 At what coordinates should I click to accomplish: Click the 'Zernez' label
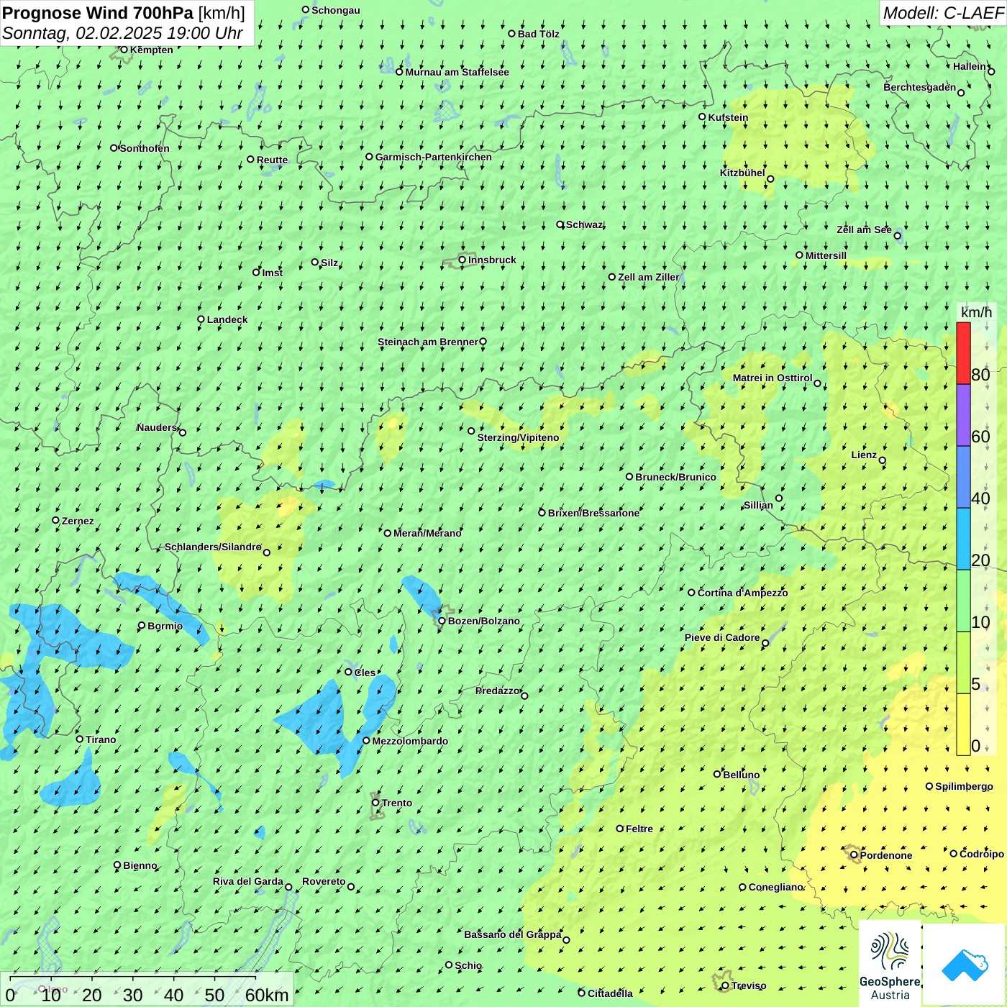(78, 521)
